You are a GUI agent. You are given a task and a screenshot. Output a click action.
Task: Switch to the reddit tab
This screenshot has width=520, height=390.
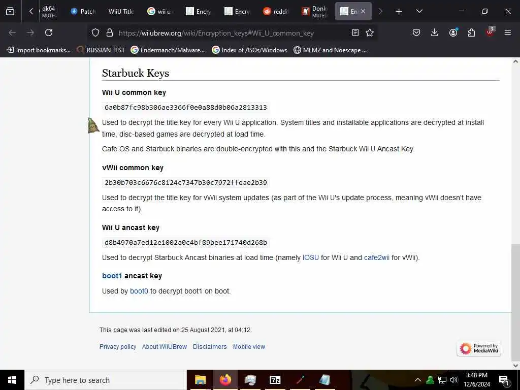click(276, 11)
